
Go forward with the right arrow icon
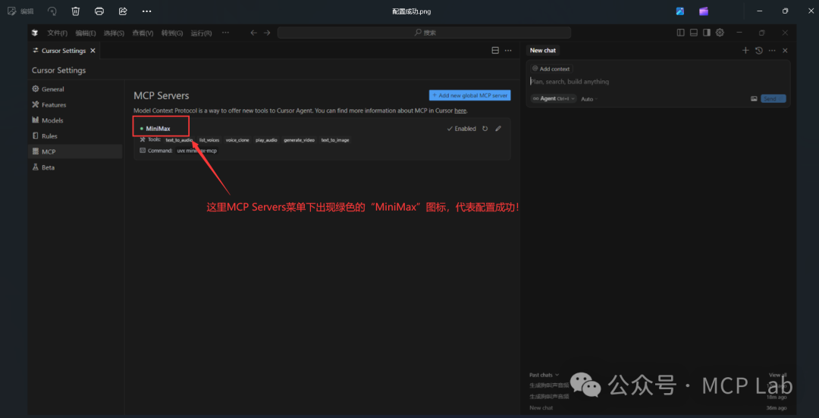(267, 33)
